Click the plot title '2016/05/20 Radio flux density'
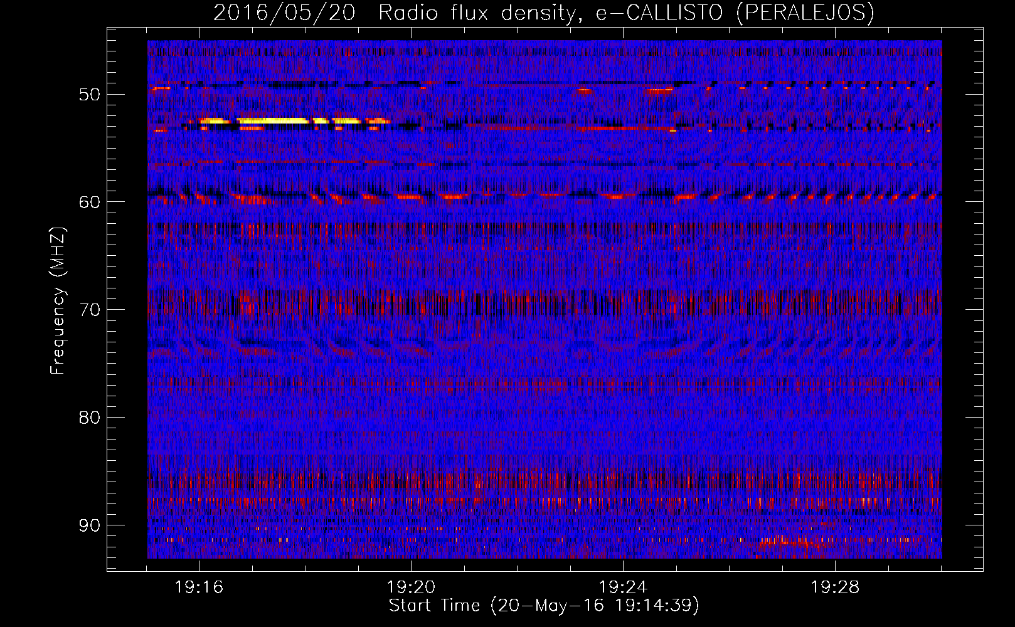Image resolution: width=1015 pixels, height=627 pixels. (x=544, y=13)
